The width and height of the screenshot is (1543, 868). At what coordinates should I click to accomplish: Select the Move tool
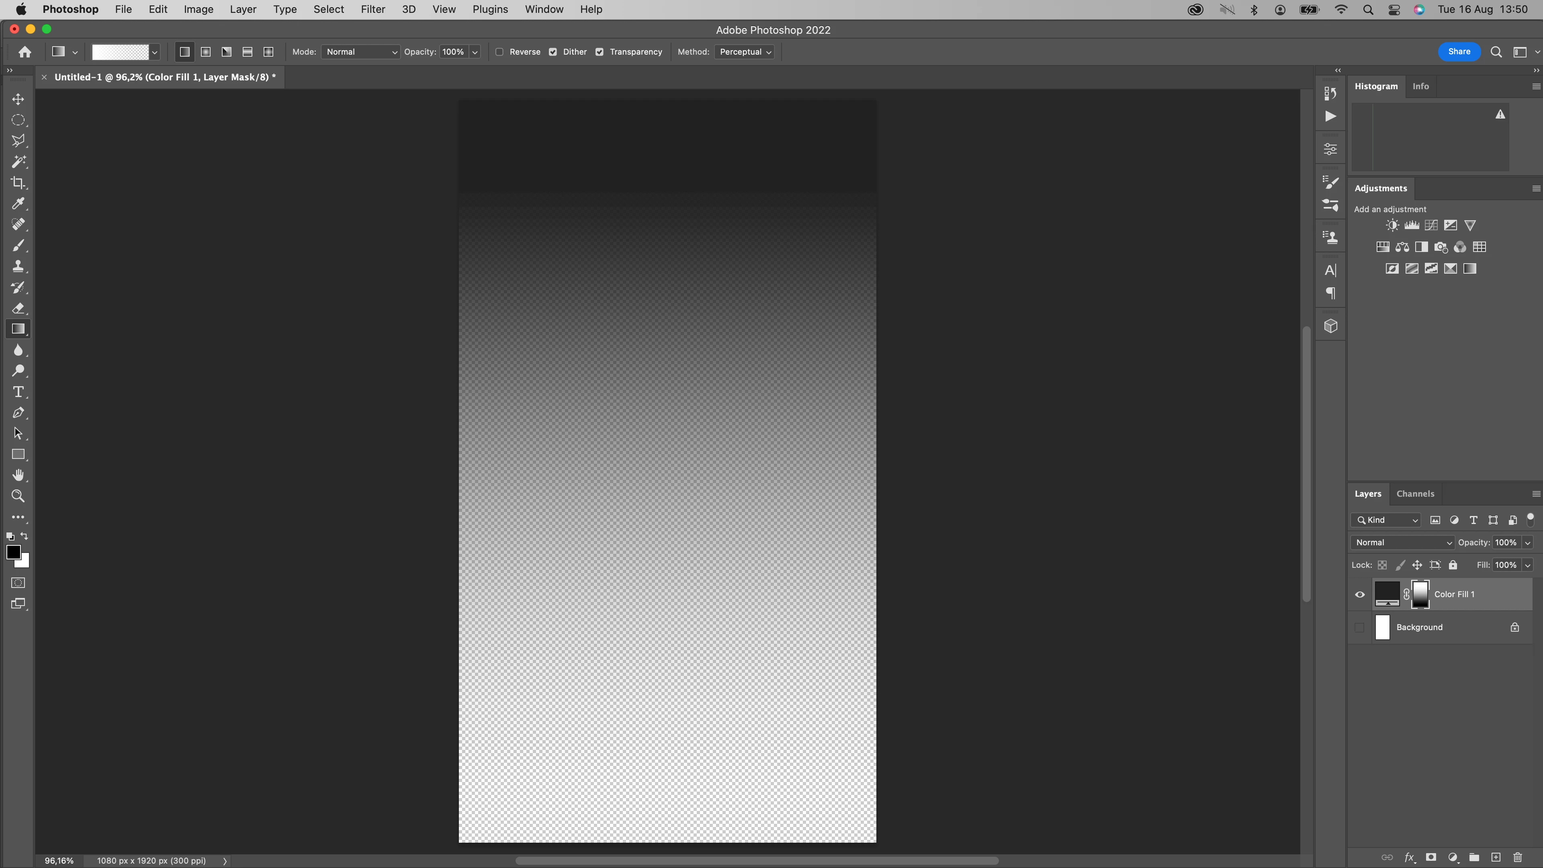click(18, 99)
